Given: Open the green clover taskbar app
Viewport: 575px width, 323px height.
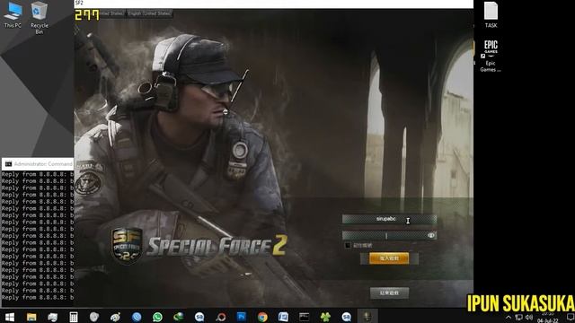Looking at the screenshot, I should click(x=325, y=317).
